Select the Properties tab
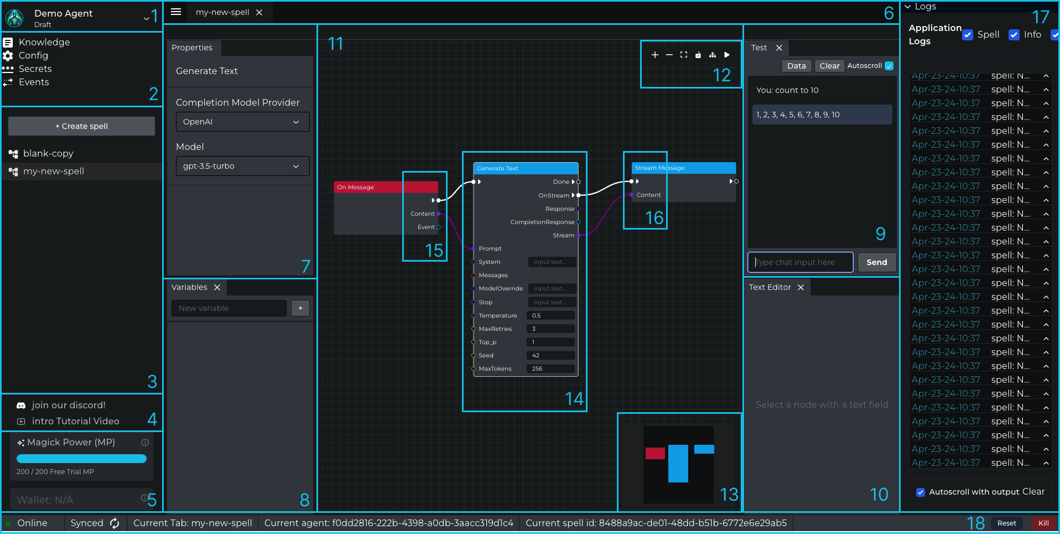This screenshot has width=1060, height=535. pos(192,48)
